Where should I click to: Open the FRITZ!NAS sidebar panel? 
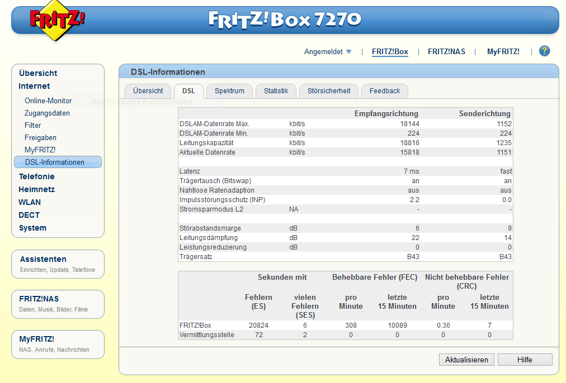coord(58,304)
